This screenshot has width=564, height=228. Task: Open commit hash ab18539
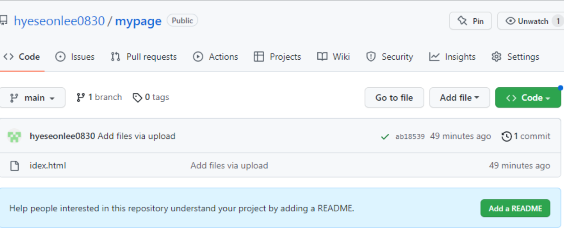[410, 137]
